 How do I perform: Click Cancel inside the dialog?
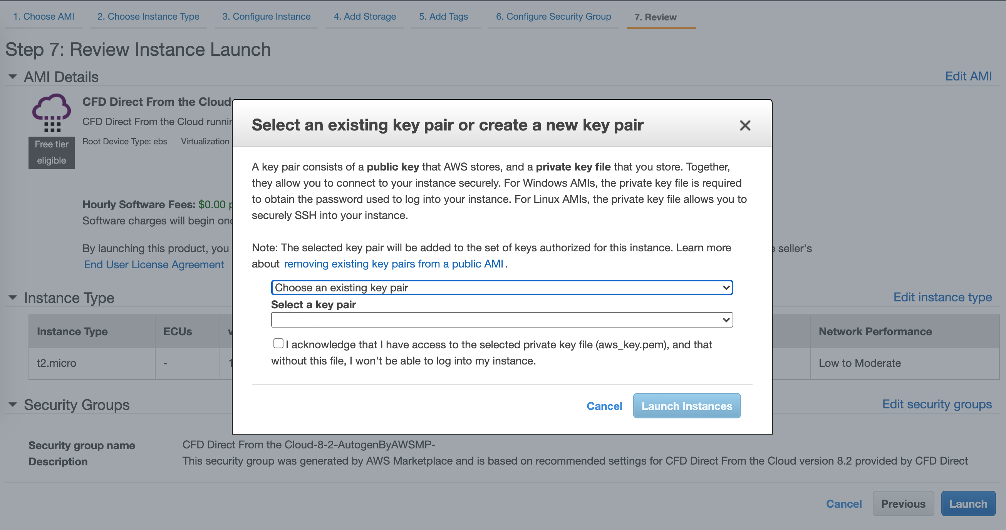[x=604, y=406]
